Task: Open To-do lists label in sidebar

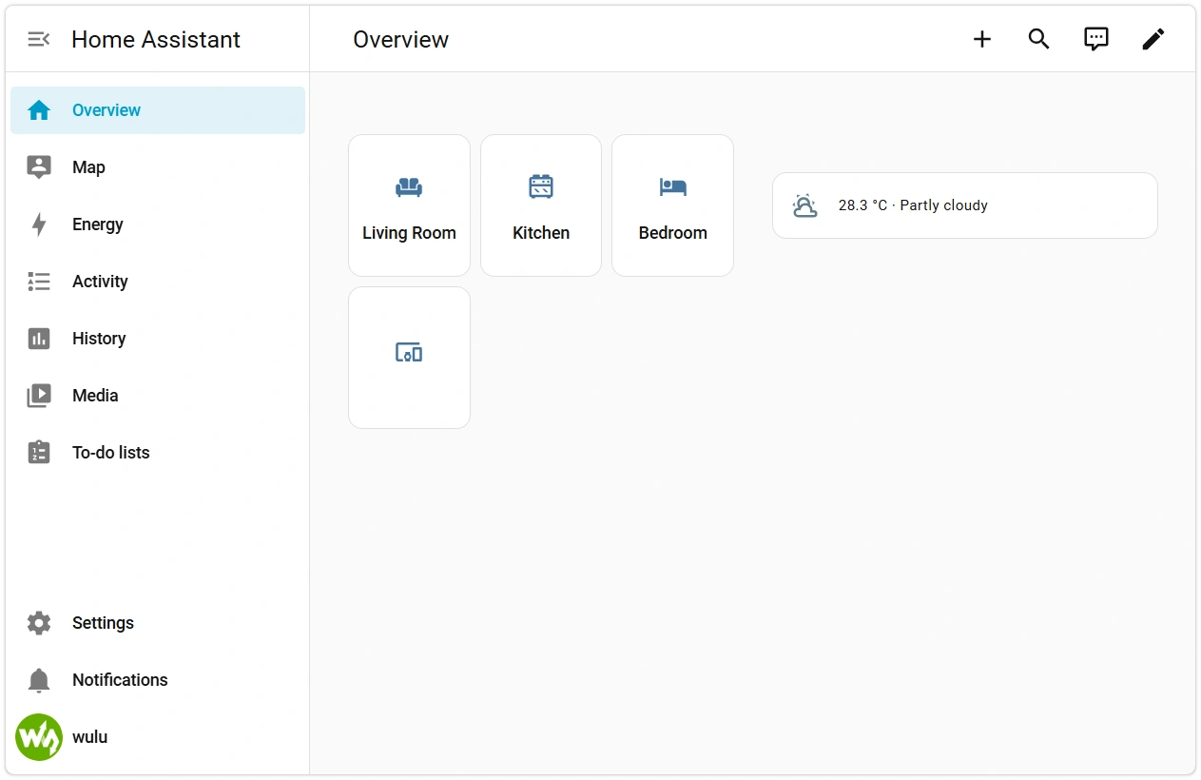Action: pyautogui.click(x=111, y=453)
